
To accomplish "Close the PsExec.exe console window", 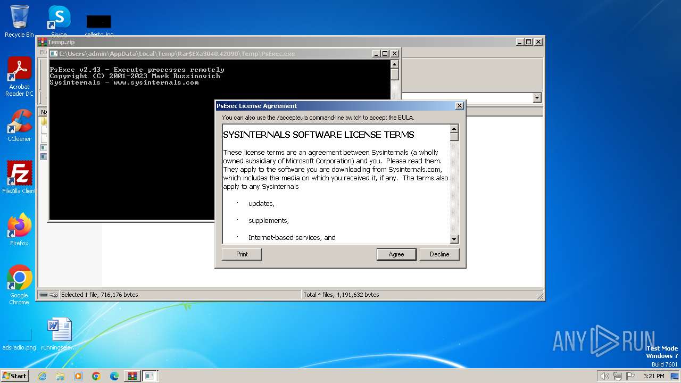I will click(395, 54).
